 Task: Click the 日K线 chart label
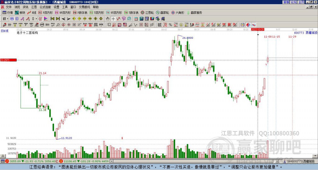5,31
